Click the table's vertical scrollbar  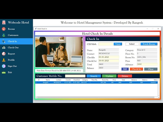[x=159, y=87]
